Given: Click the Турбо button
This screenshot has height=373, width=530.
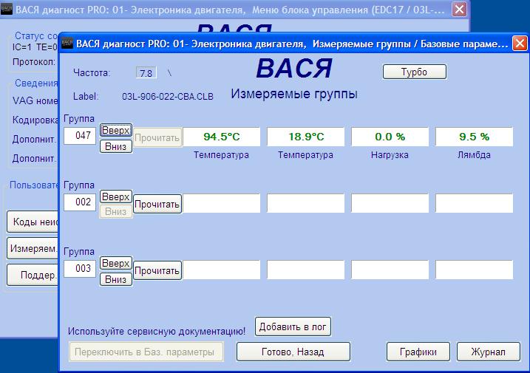Looking at the screenshot, I should tap(415, 72).
